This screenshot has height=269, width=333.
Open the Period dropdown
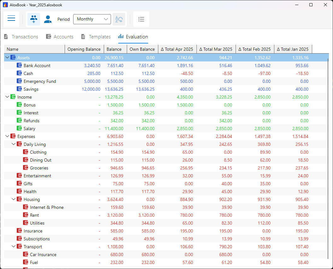[92, 19]
